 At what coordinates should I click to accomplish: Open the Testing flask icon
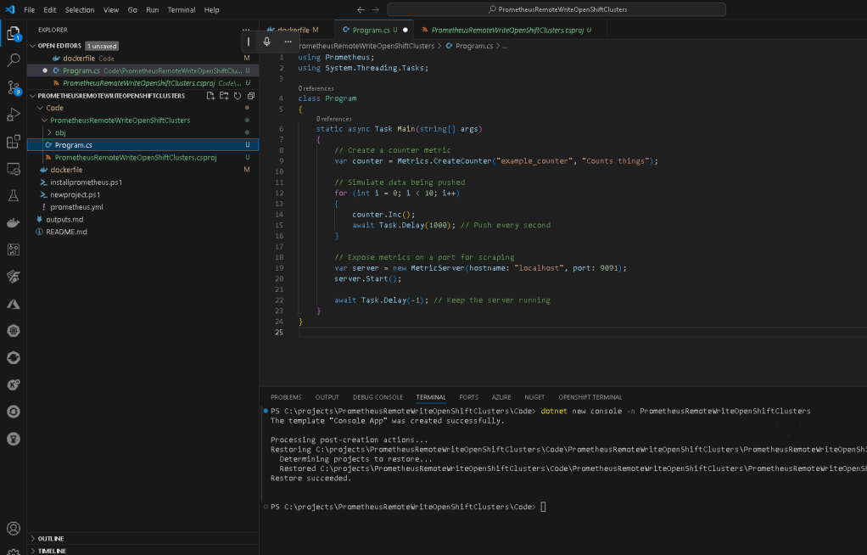tap(14, 195)
